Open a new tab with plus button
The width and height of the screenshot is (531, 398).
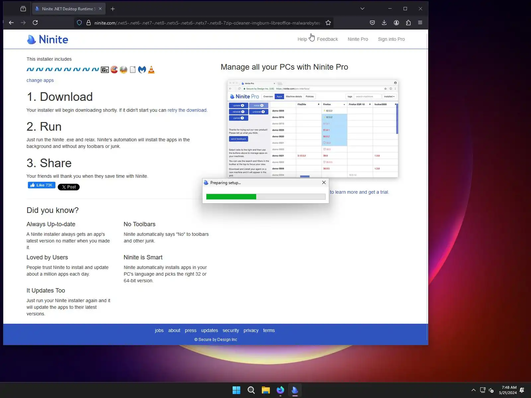tap(113, 9)
